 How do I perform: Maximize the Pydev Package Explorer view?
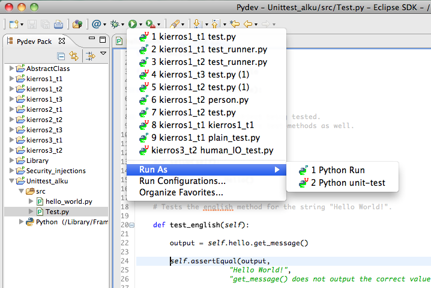click(x=103, y=40)
